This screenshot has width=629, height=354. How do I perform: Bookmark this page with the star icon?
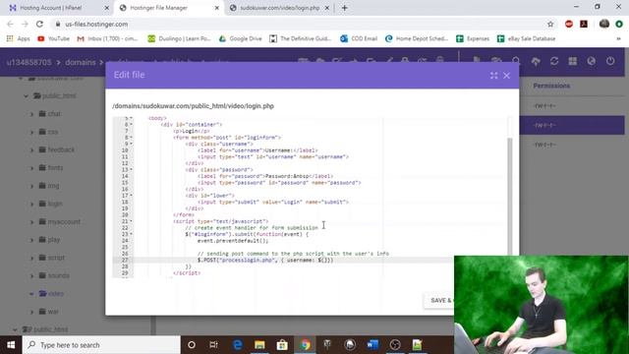point(550,24)
